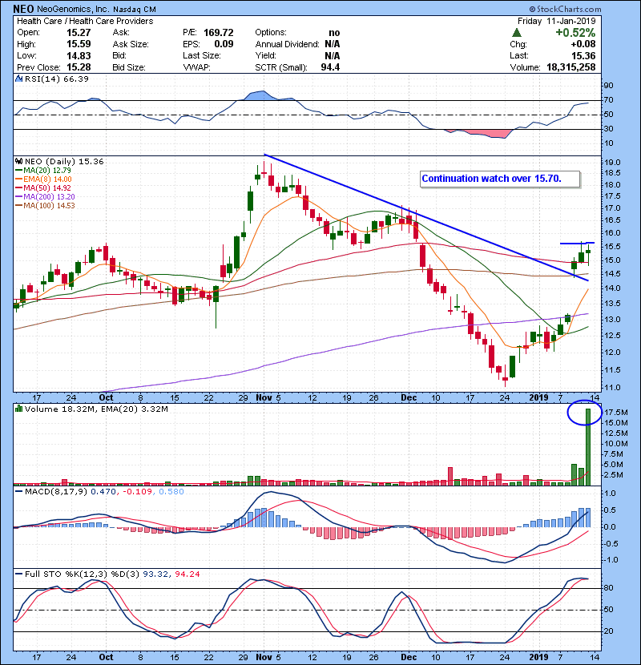Click the 'Nov' label on price axis
Screen dimensions: 641x665
[x=264, y=398]
